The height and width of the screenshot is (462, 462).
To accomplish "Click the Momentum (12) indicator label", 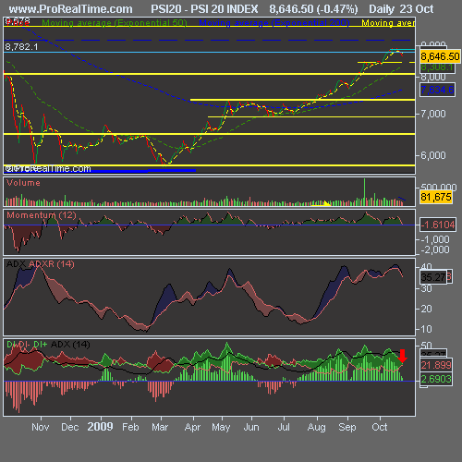I will click(x=42, y=215).
